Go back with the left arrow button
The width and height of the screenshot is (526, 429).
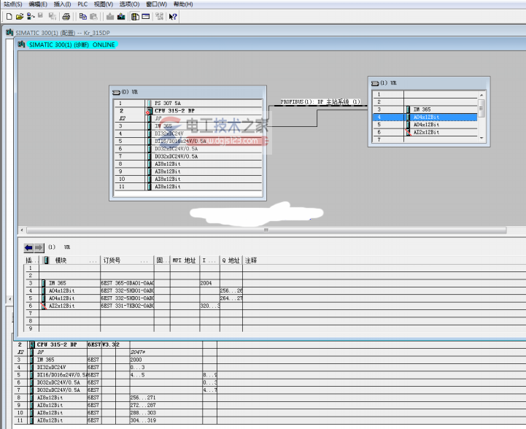(x=28, y=247)
